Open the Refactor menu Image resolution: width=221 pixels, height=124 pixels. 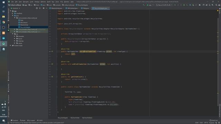[x=43, y=2]
